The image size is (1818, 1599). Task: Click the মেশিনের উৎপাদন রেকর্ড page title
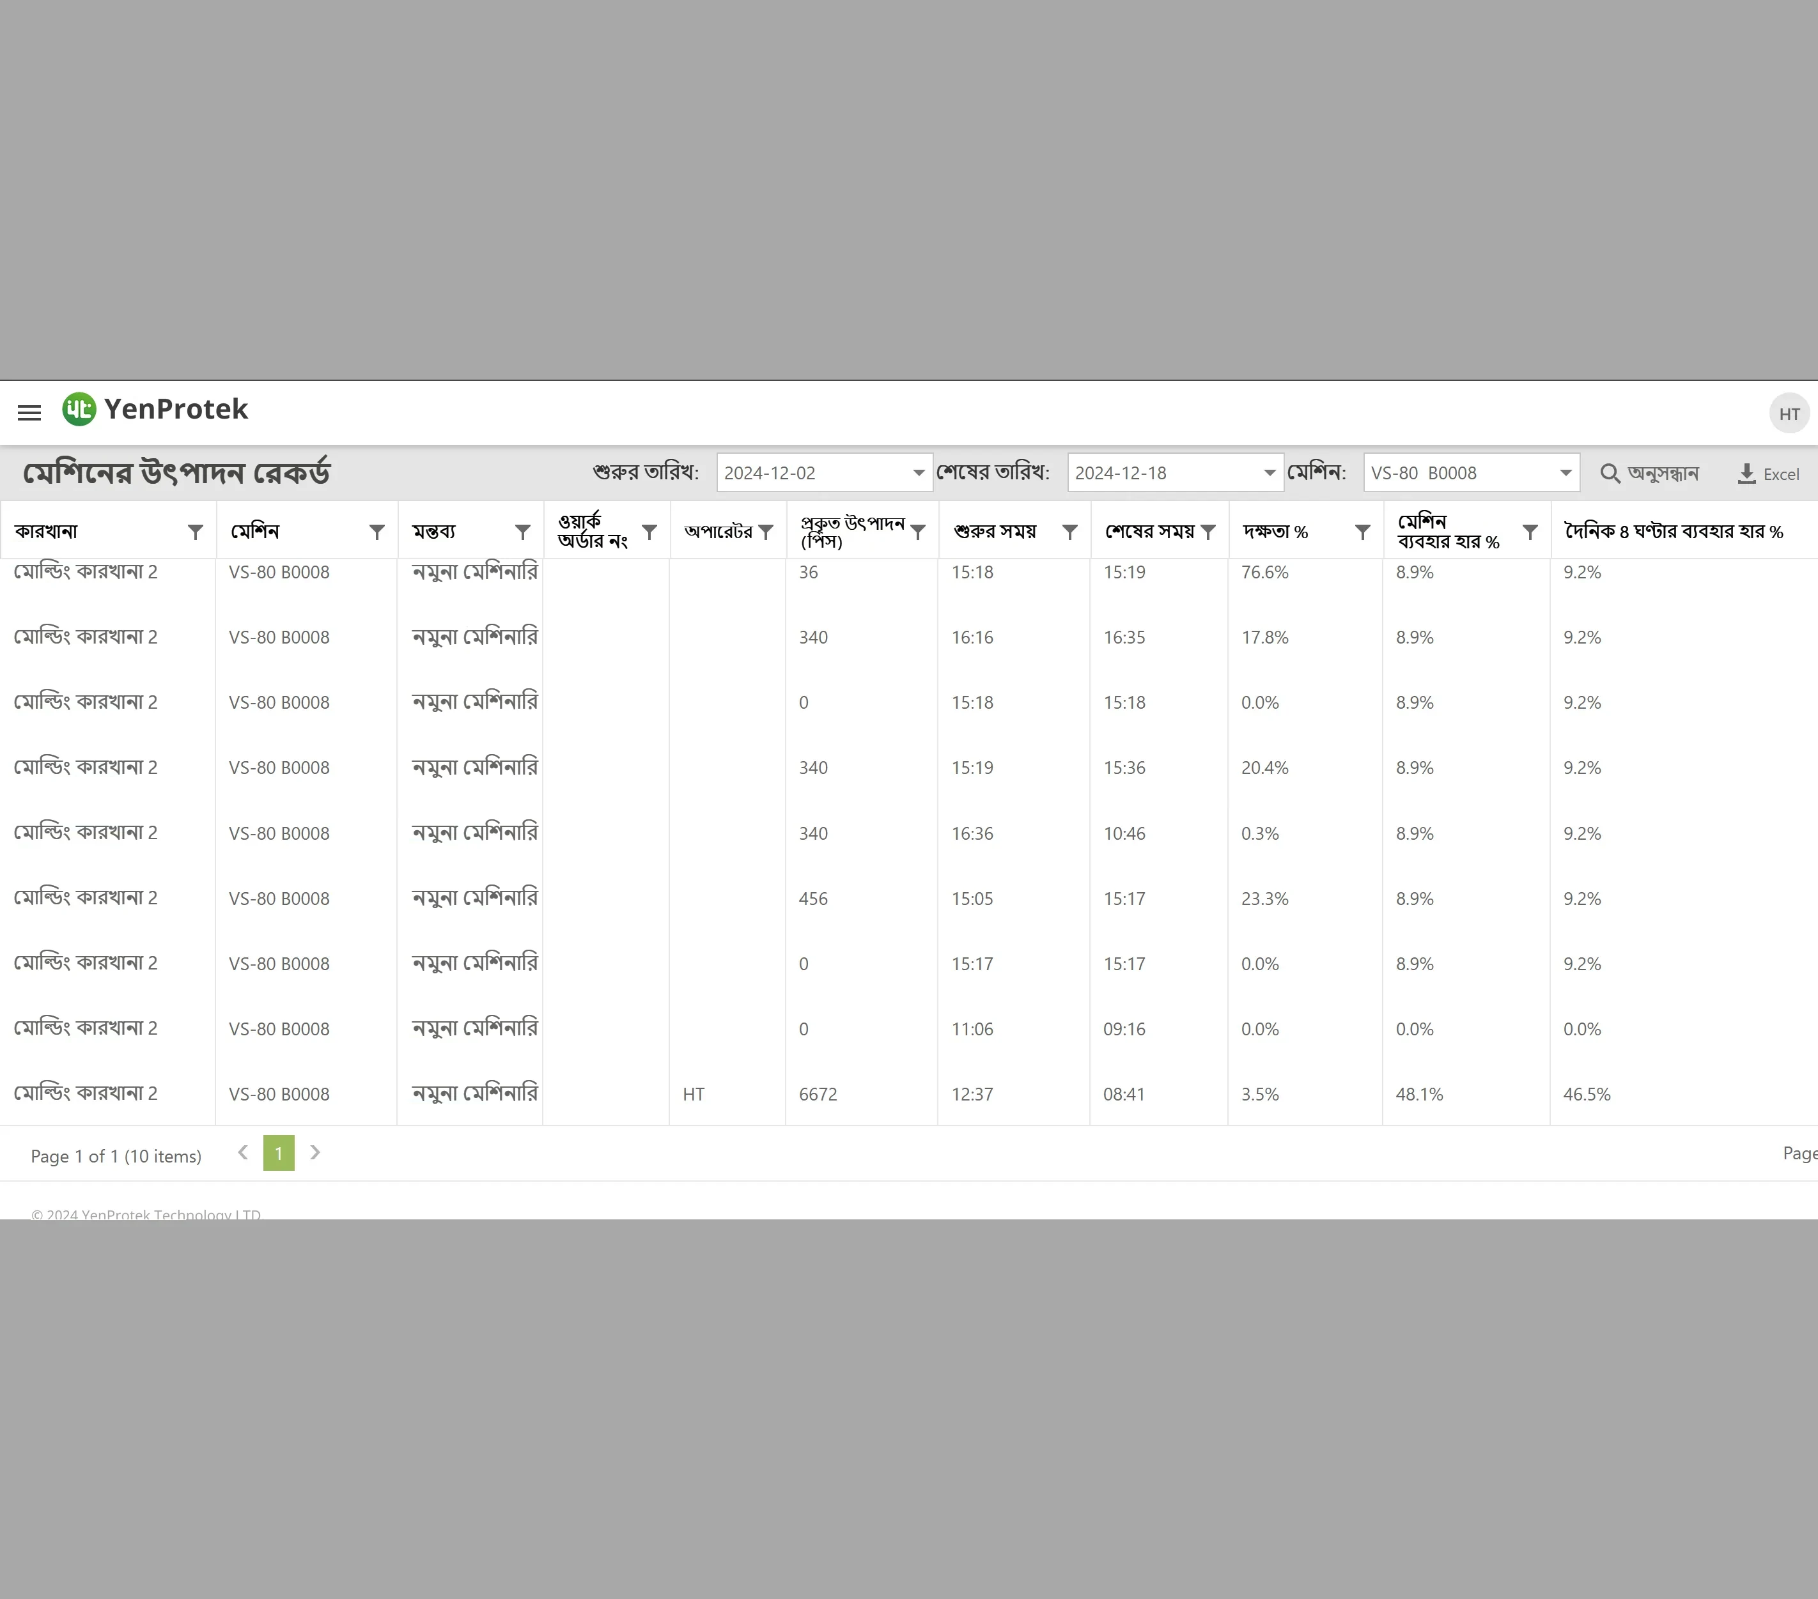click(x=176, y=472)
